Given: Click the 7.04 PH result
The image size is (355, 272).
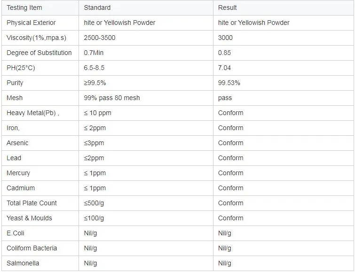Looking at the screenshot, I should (x=224, y=68).
